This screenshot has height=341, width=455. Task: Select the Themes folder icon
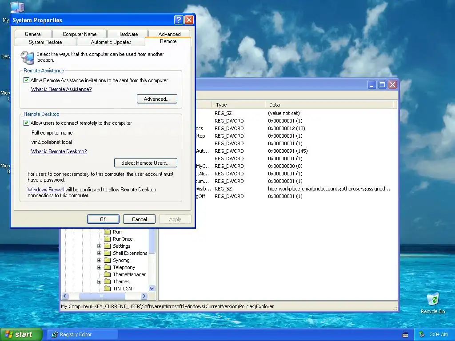click(108, 281)
